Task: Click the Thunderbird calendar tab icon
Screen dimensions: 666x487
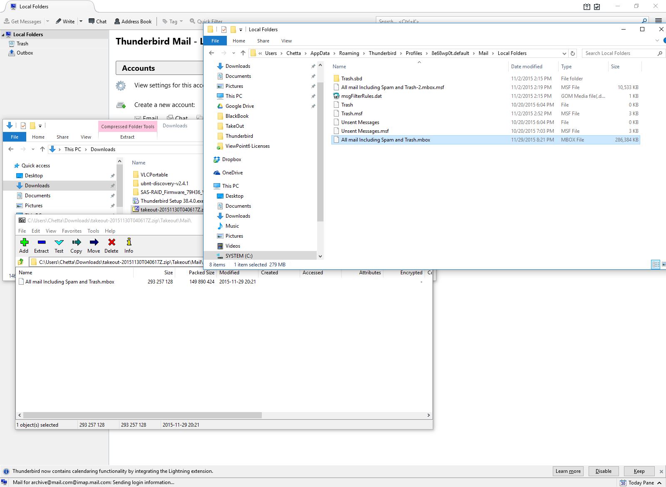Action: [586, 7]
